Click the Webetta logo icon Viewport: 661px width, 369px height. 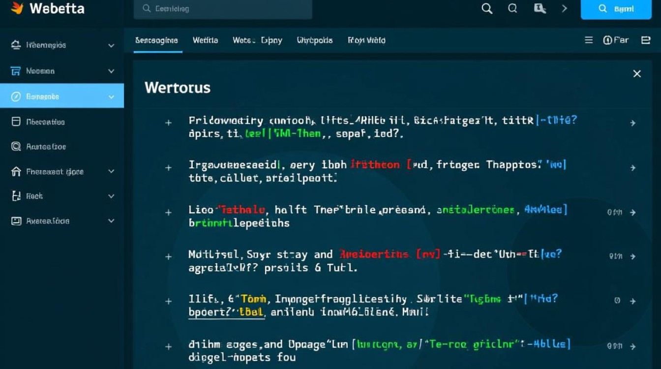tap(17, 8)
